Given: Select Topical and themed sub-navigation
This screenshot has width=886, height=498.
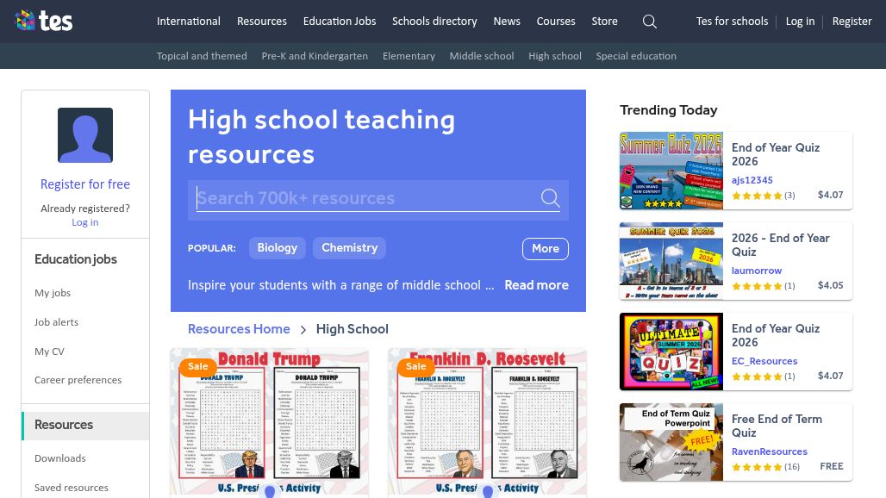Looking at the screenshot, I should click(x=202, y=56).
